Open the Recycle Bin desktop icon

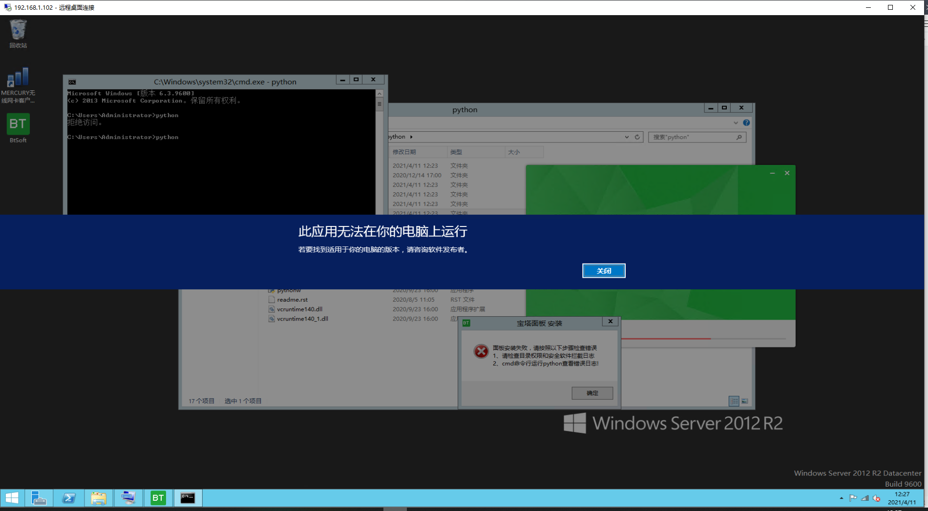18,34
